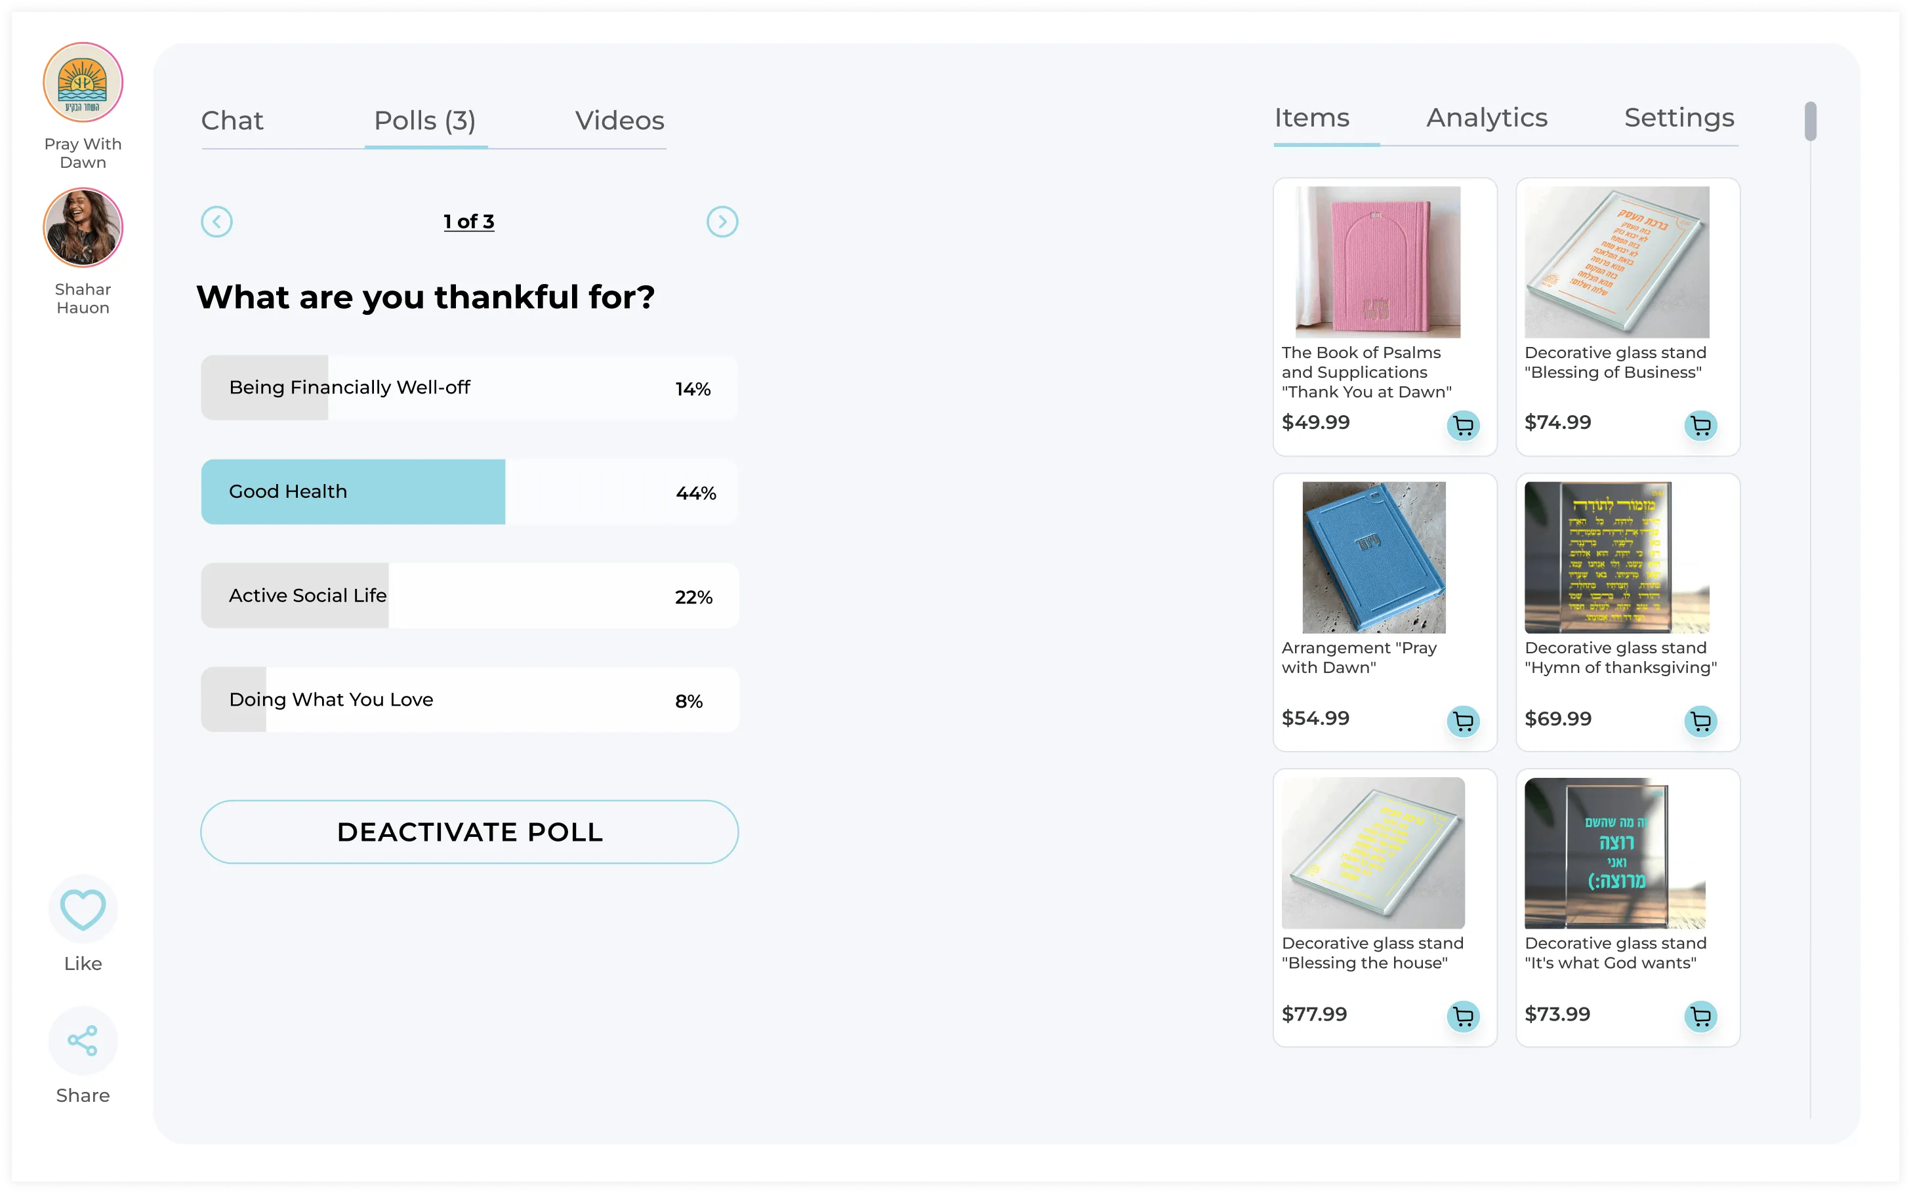Screen dimensions: 1911x1193
Task: Add "Blessing of Business" stand to cart
Action: pos(1700,426)
